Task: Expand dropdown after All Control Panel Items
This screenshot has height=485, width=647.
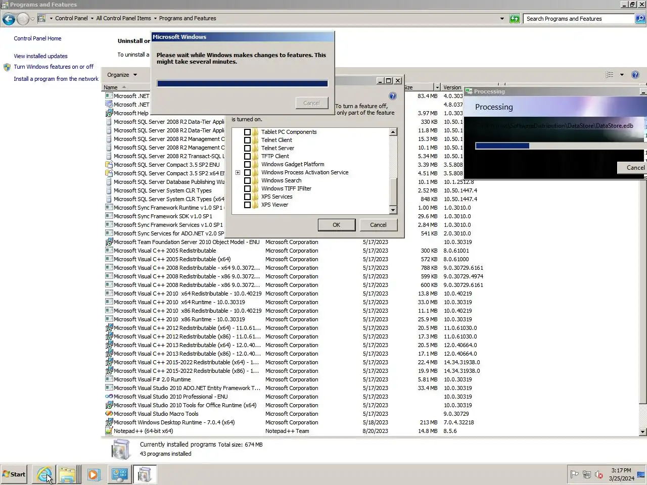Action: [155, 18]
